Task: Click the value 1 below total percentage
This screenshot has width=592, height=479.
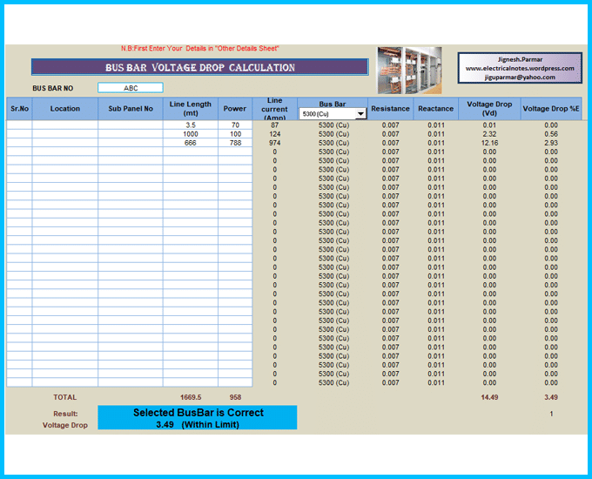Action: pos(551,414)
